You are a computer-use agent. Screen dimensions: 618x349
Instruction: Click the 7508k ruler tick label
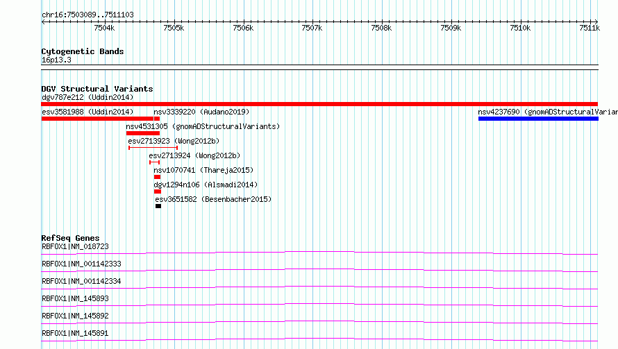pyautogui.click(x=381, y=28)
